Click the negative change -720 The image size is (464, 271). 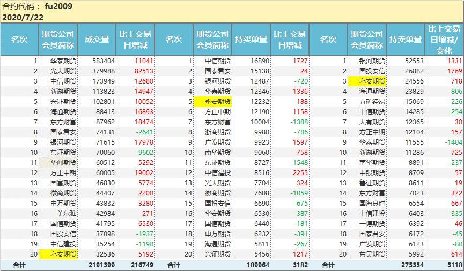click(x=301, y=81)
